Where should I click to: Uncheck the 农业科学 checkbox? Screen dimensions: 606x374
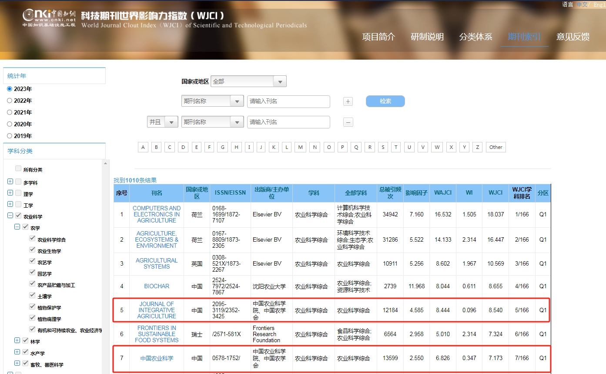[18, 216]
